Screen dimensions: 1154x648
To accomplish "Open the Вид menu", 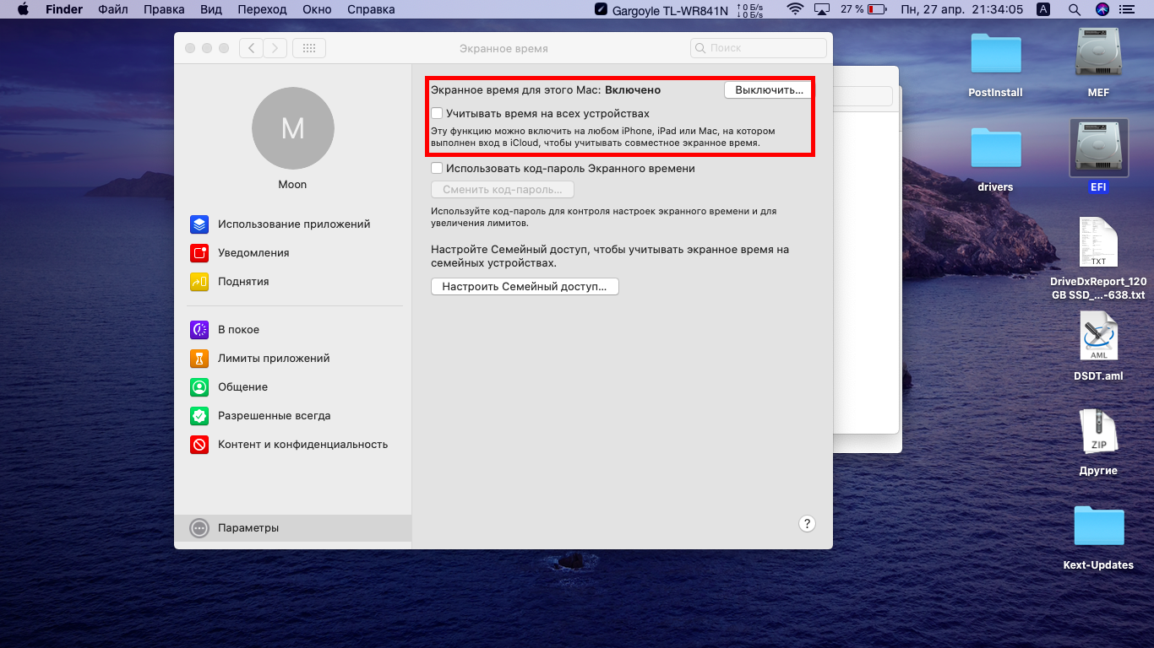I will (x=211, y=9).
